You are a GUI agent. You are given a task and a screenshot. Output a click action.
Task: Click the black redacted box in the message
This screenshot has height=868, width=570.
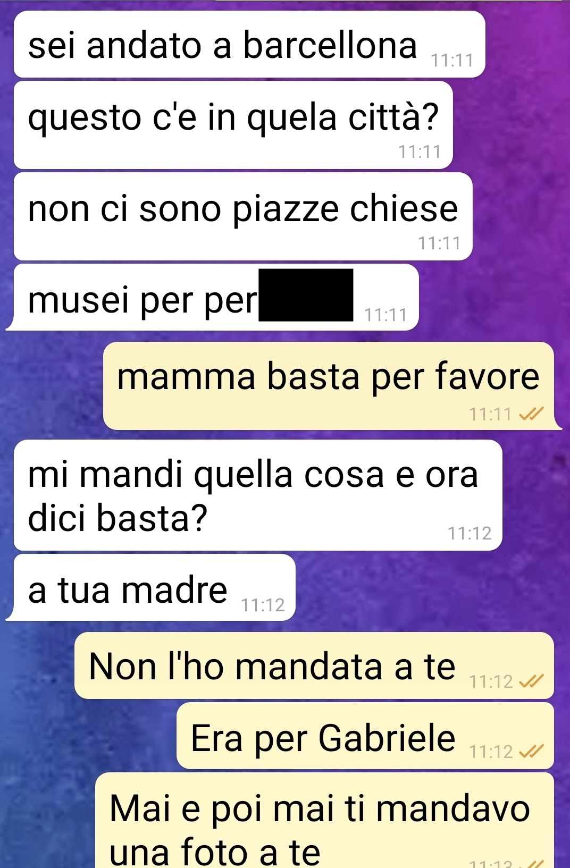click(306, 295)
